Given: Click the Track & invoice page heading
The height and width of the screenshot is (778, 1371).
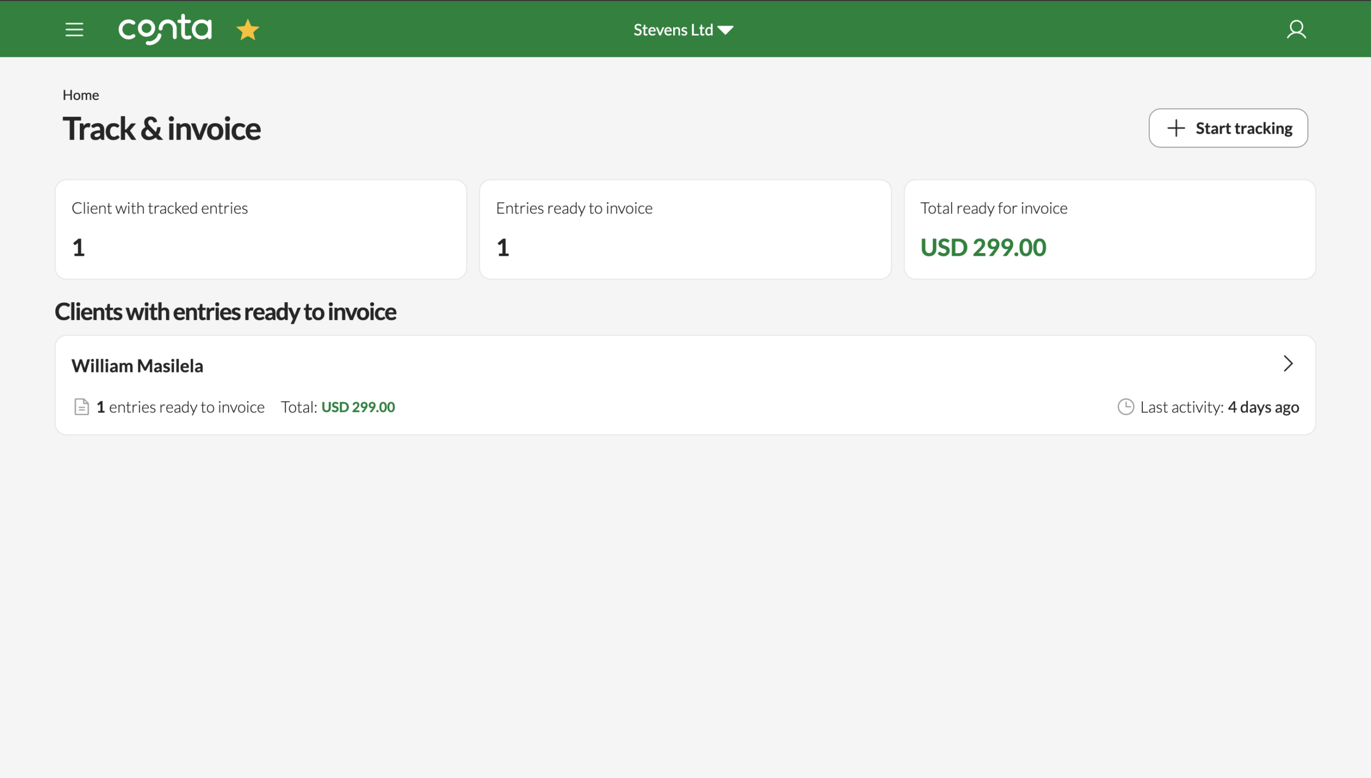Looking at the screenshot, I should coord(162,129).
